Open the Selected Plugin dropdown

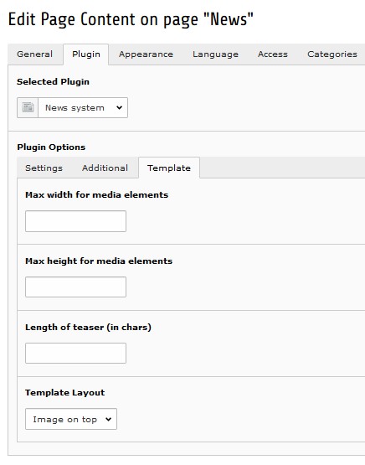click(83, 107)
